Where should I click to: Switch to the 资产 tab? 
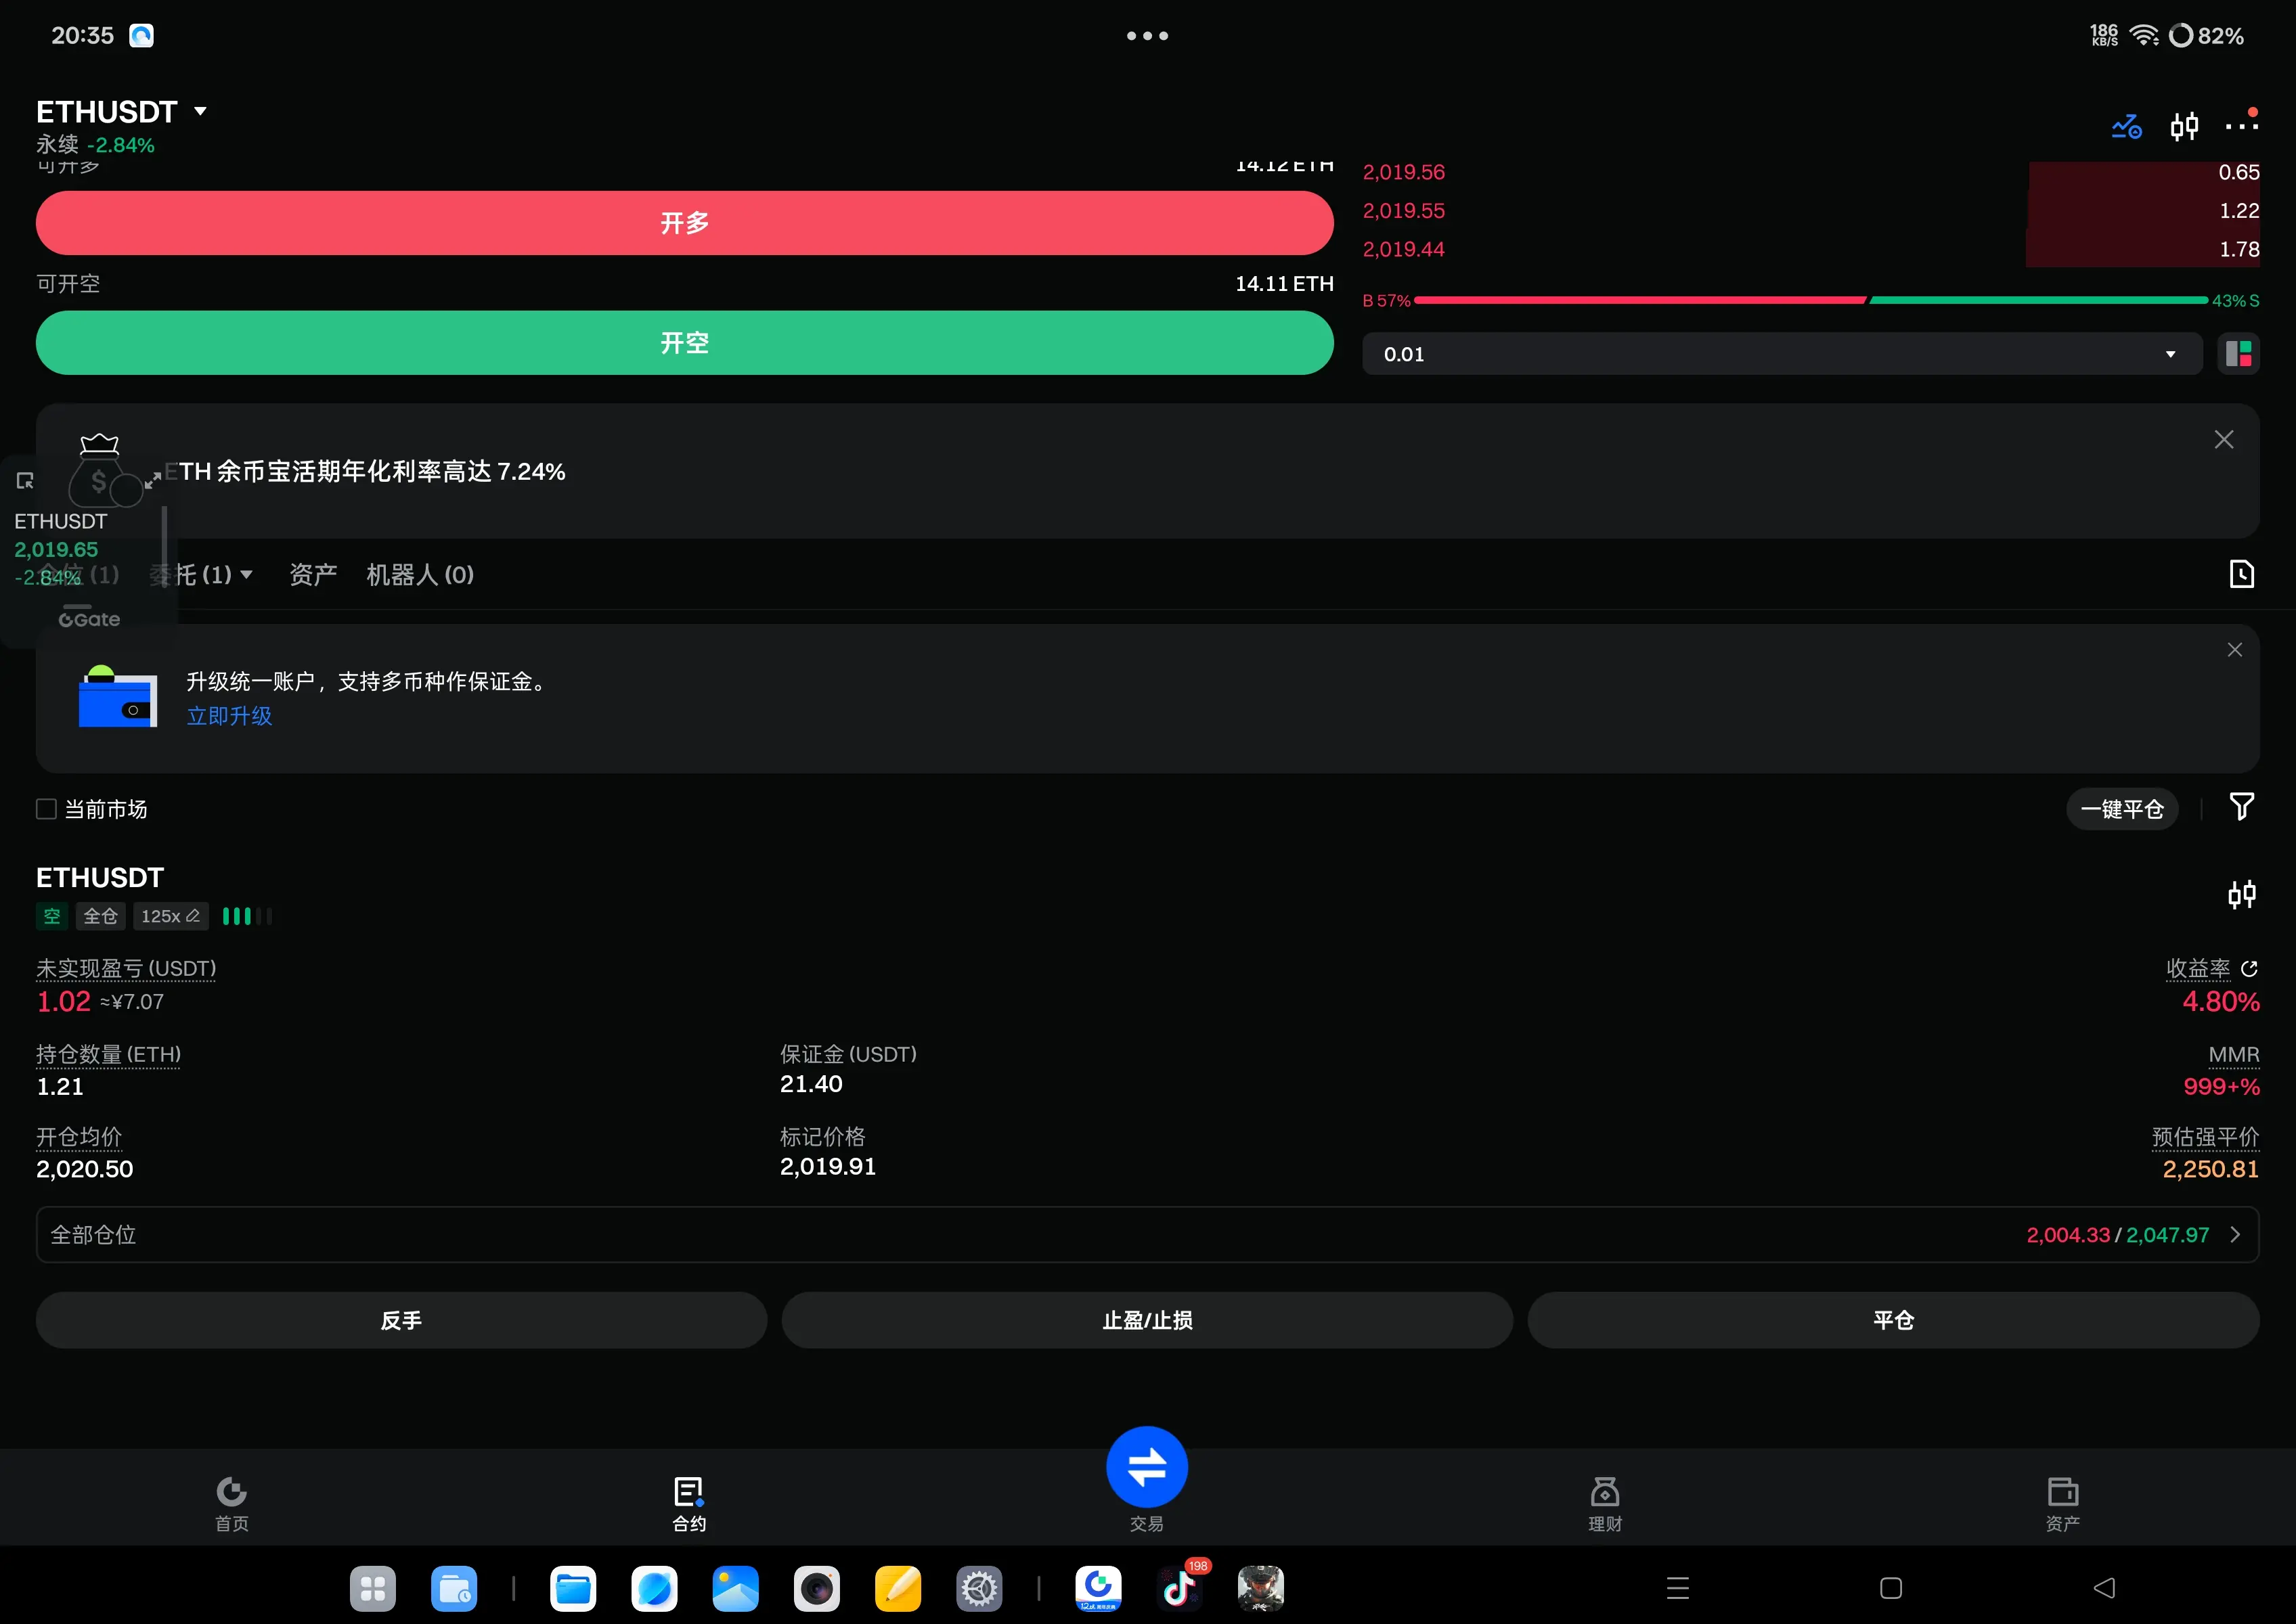pyautogui.click(x=312, y=575)
